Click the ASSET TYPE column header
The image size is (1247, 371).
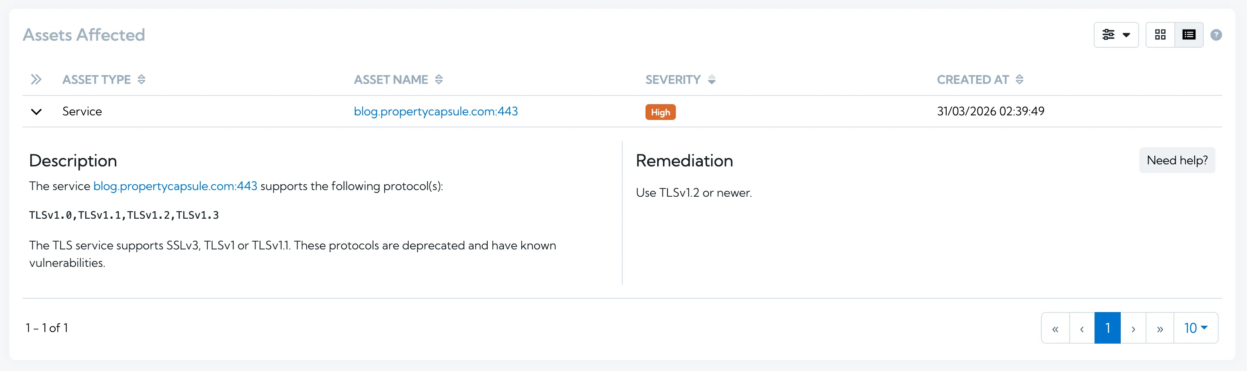(96, 79)
